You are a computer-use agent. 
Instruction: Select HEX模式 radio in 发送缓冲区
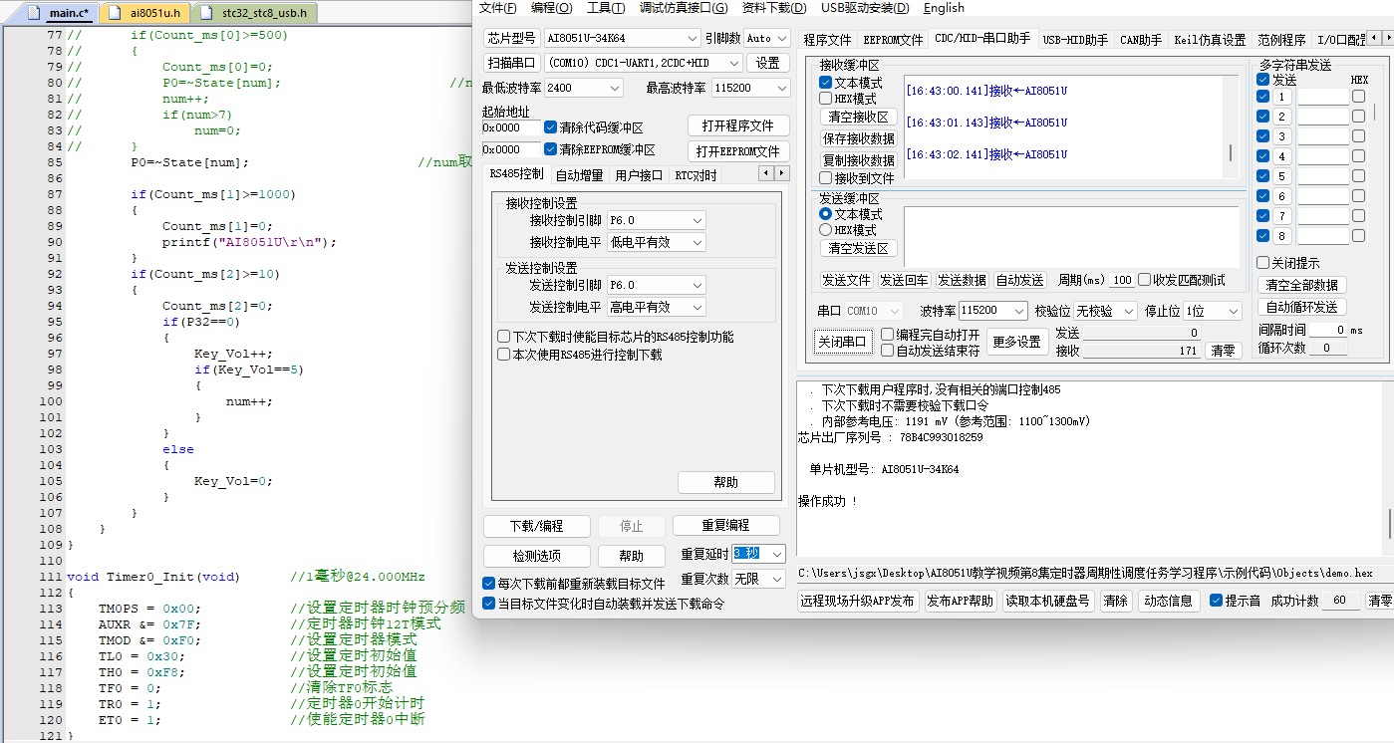point(825,230)
